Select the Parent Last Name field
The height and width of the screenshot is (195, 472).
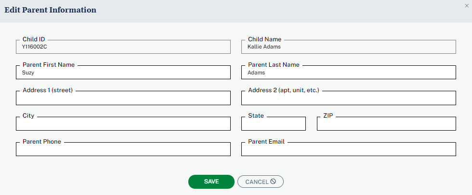(348, 73)
